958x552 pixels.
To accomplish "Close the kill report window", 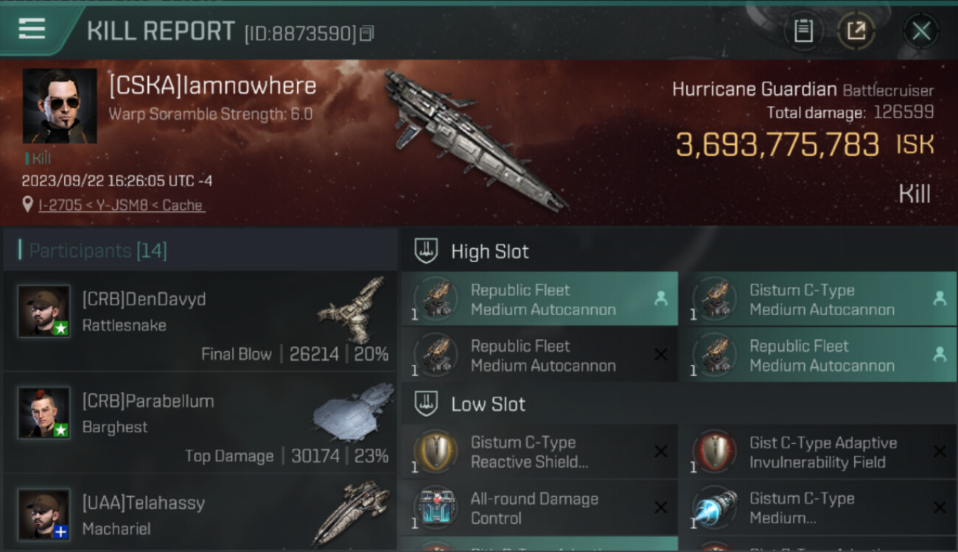I will coord(921,31).
